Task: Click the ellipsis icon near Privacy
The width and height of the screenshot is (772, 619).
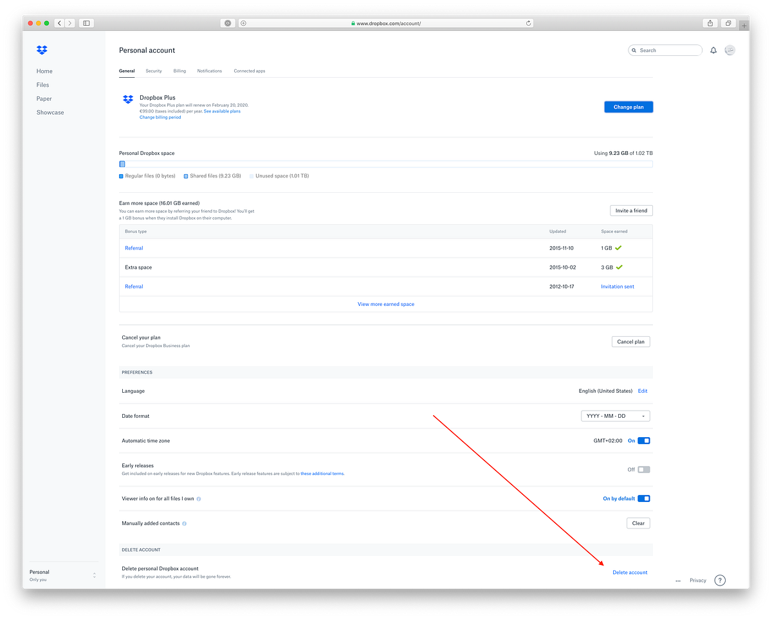Action: 677,580
